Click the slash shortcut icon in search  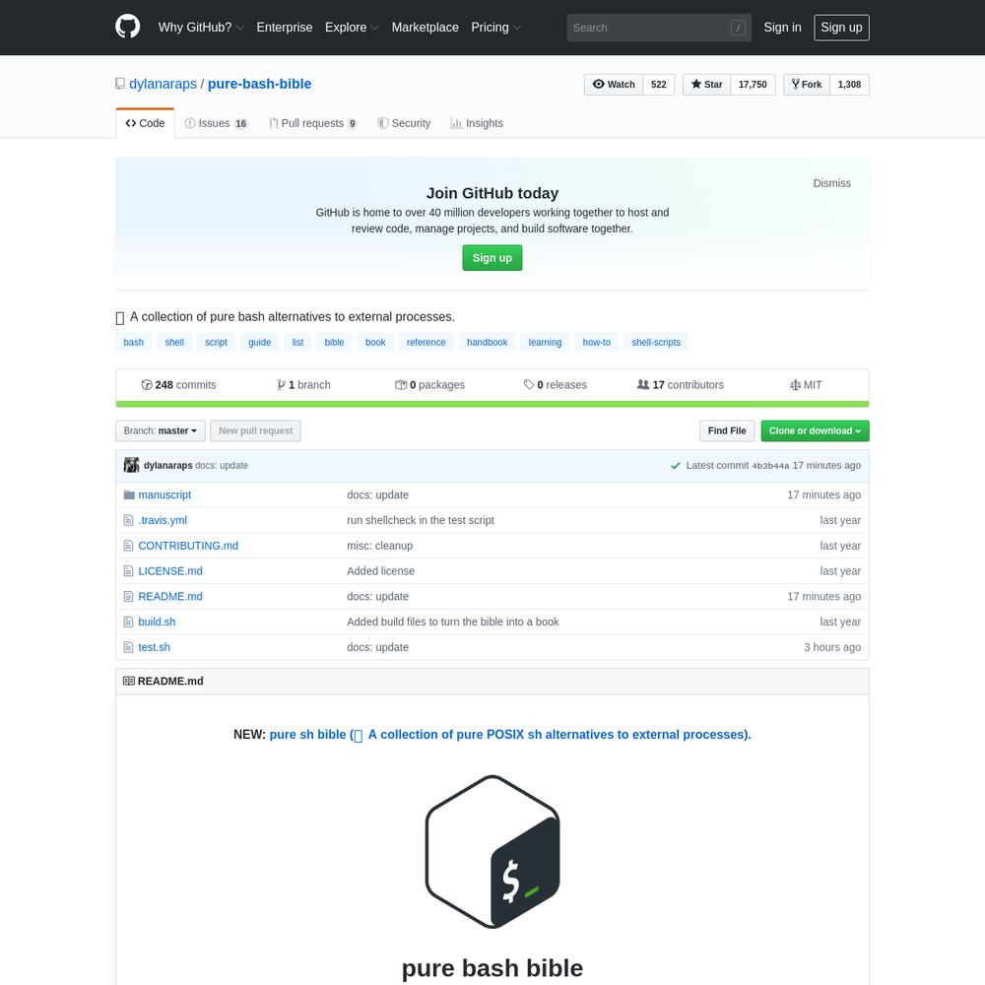738,28
